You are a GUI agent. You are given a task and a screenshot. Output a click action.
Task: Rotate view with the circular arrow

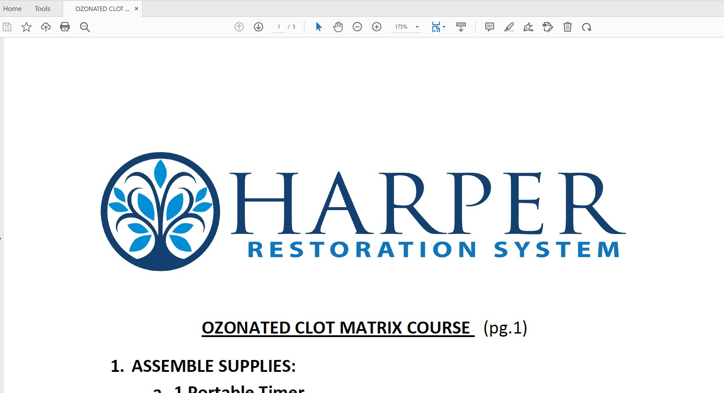point(586,27)
